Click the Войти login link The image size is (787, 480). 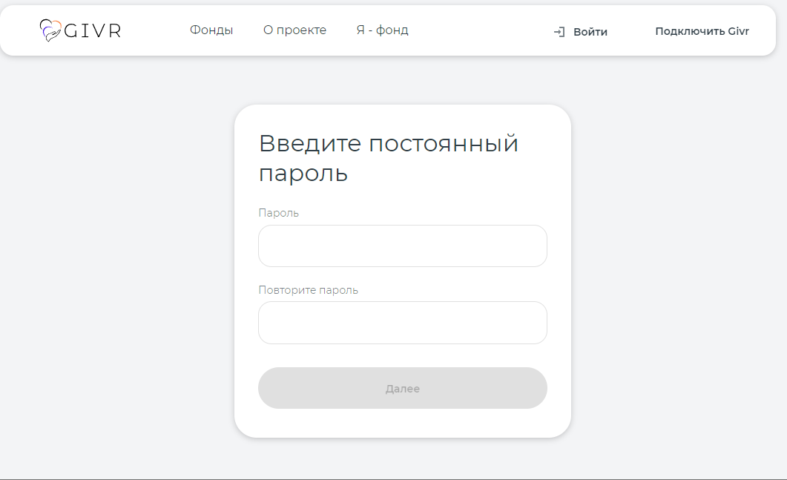click(x=591, y=32)
